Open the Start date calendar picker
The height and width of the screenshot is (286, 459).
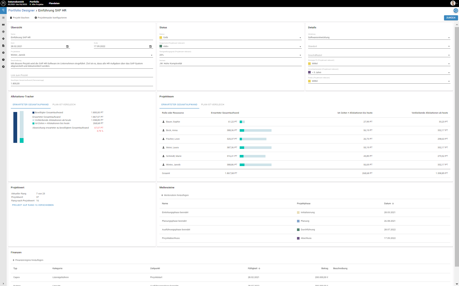tap(67, 46)
